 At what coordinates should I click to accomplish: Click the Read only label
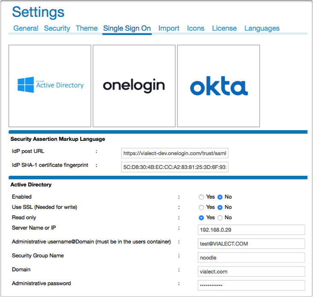click(24, 217)
